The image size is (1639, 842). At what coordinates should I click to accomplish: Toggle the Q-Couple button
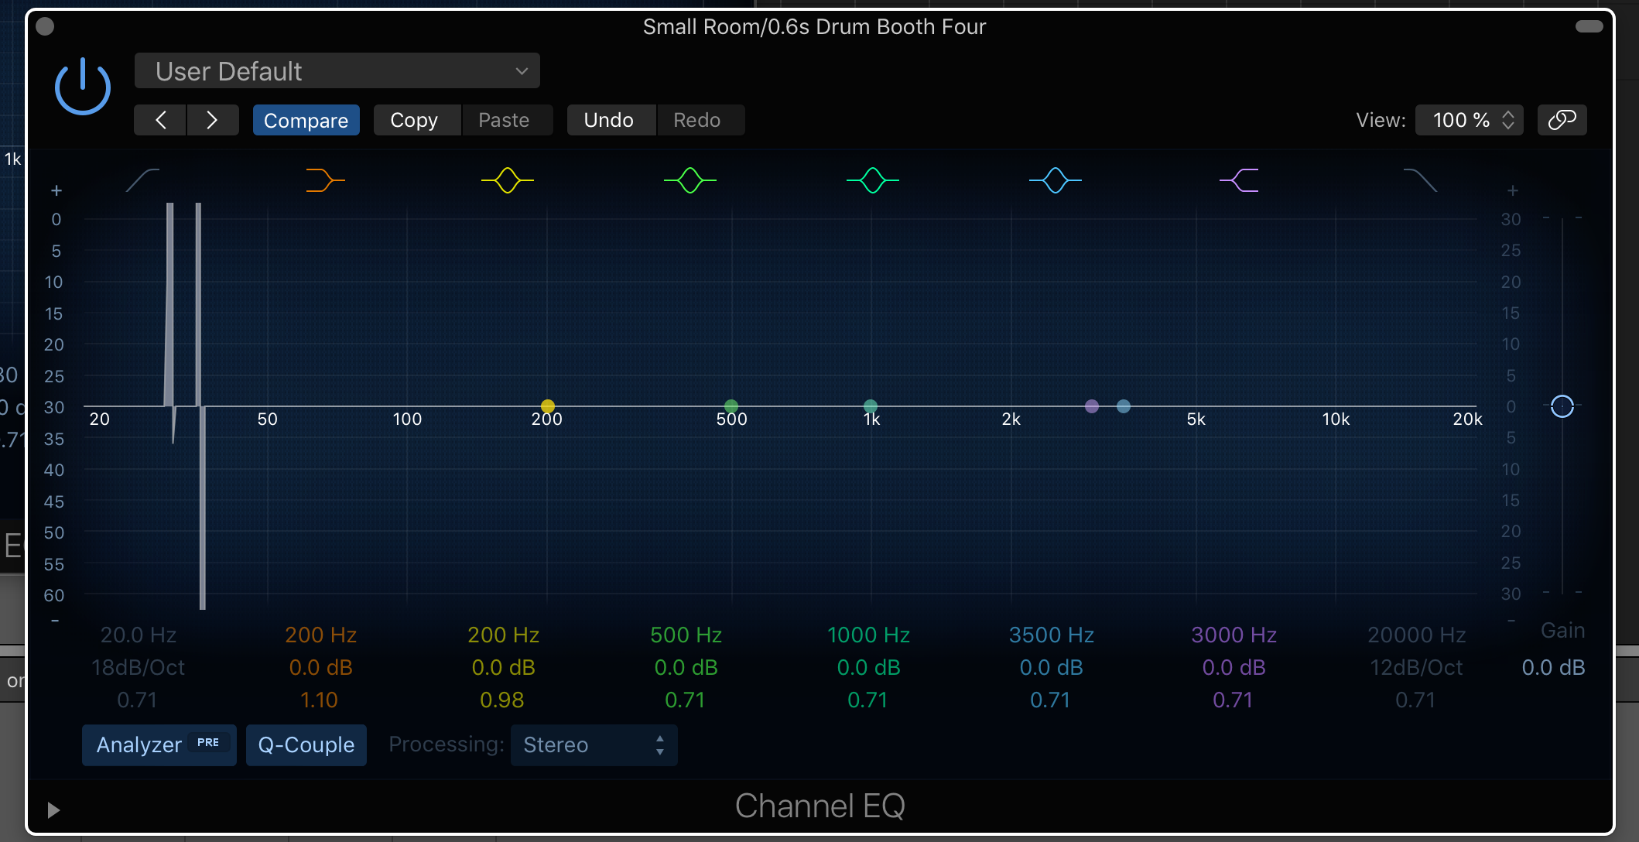306,744
